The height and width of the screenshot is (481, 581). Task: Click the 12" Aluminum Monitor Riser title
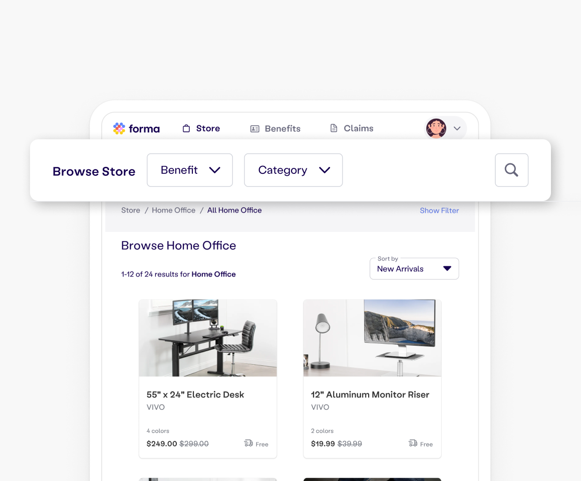[370, 395]
